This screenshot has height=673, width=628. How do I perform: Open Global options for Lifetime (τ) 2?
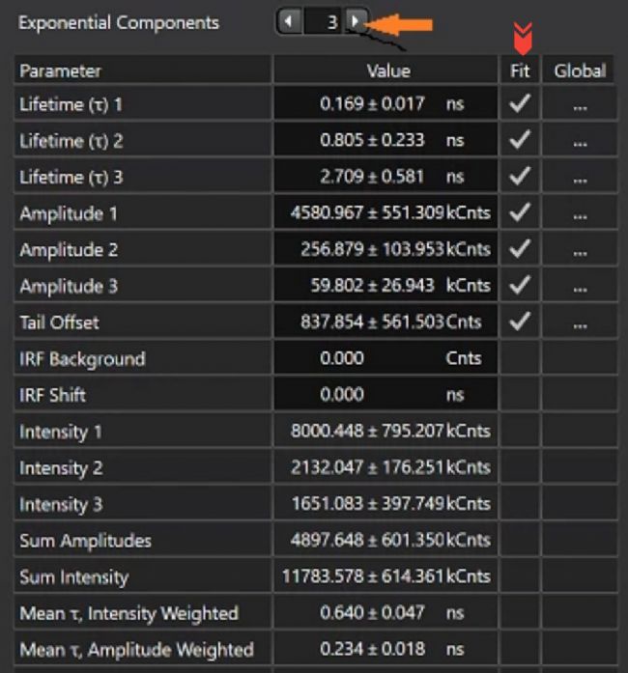(580, 141)
